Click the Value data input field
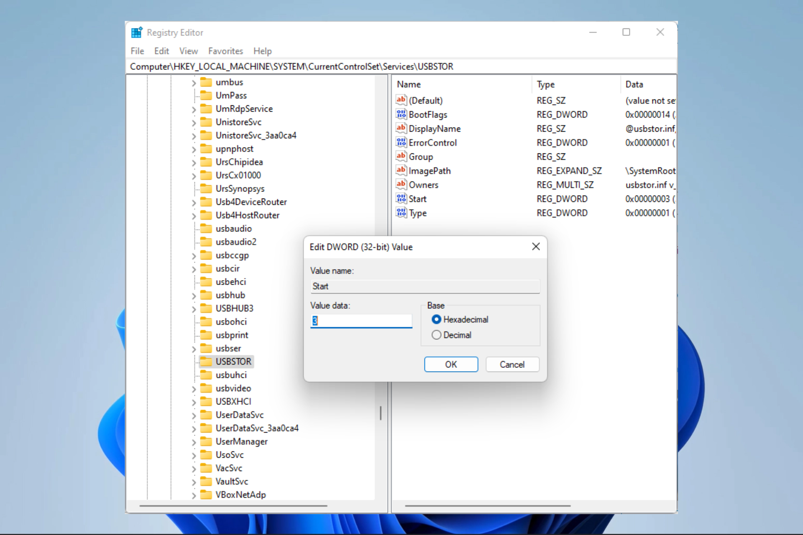The image size is (803, 535). [361, 321]
